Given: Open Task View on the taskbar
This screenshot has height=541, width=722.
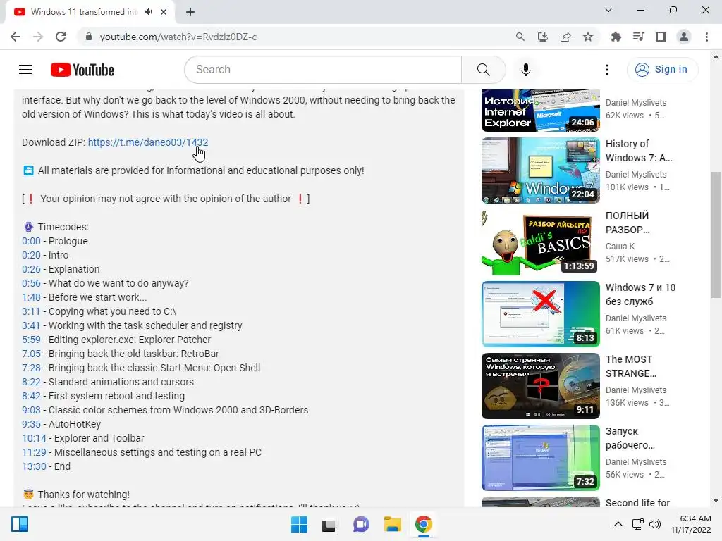Looking at the screenshot, I should (x=329, y=524).
